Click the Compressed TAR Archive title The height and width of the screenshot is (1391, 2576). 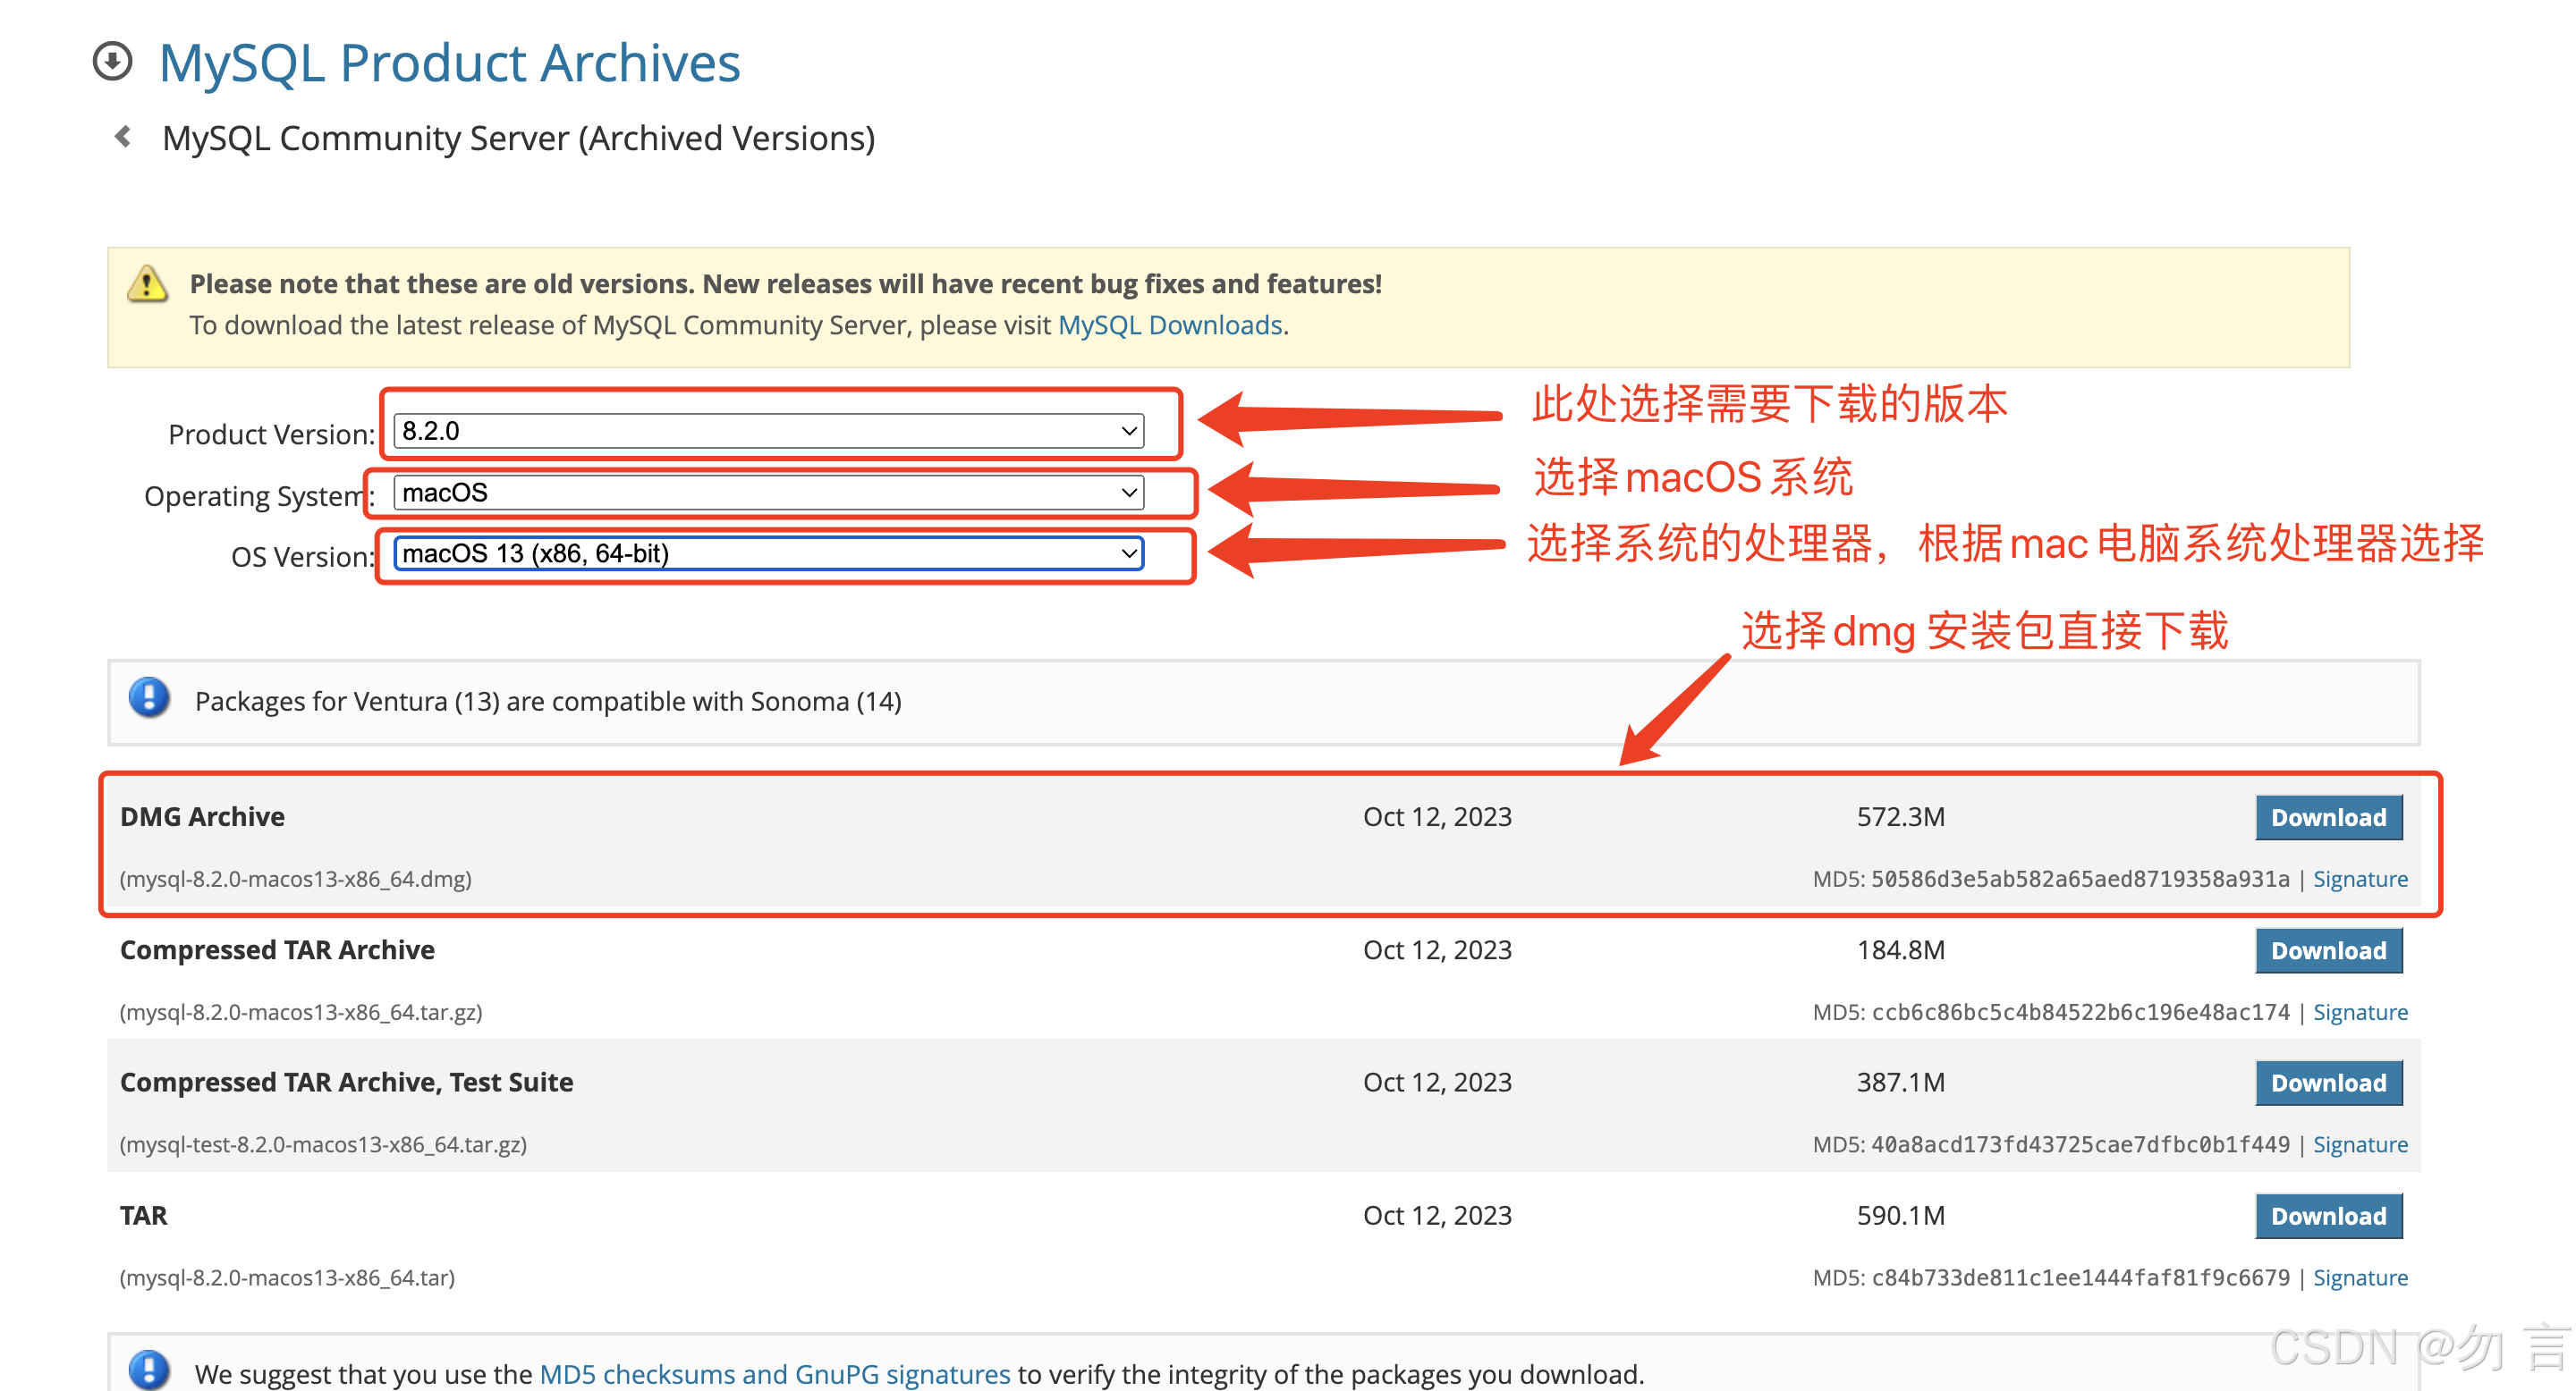tap(277, 949)
